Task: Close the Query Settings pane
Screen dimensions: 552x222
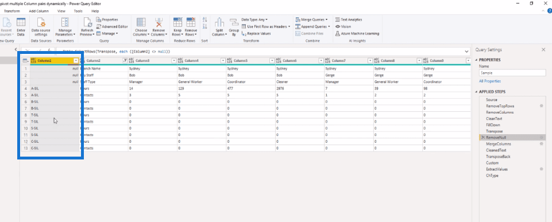Action: point(543,50)
